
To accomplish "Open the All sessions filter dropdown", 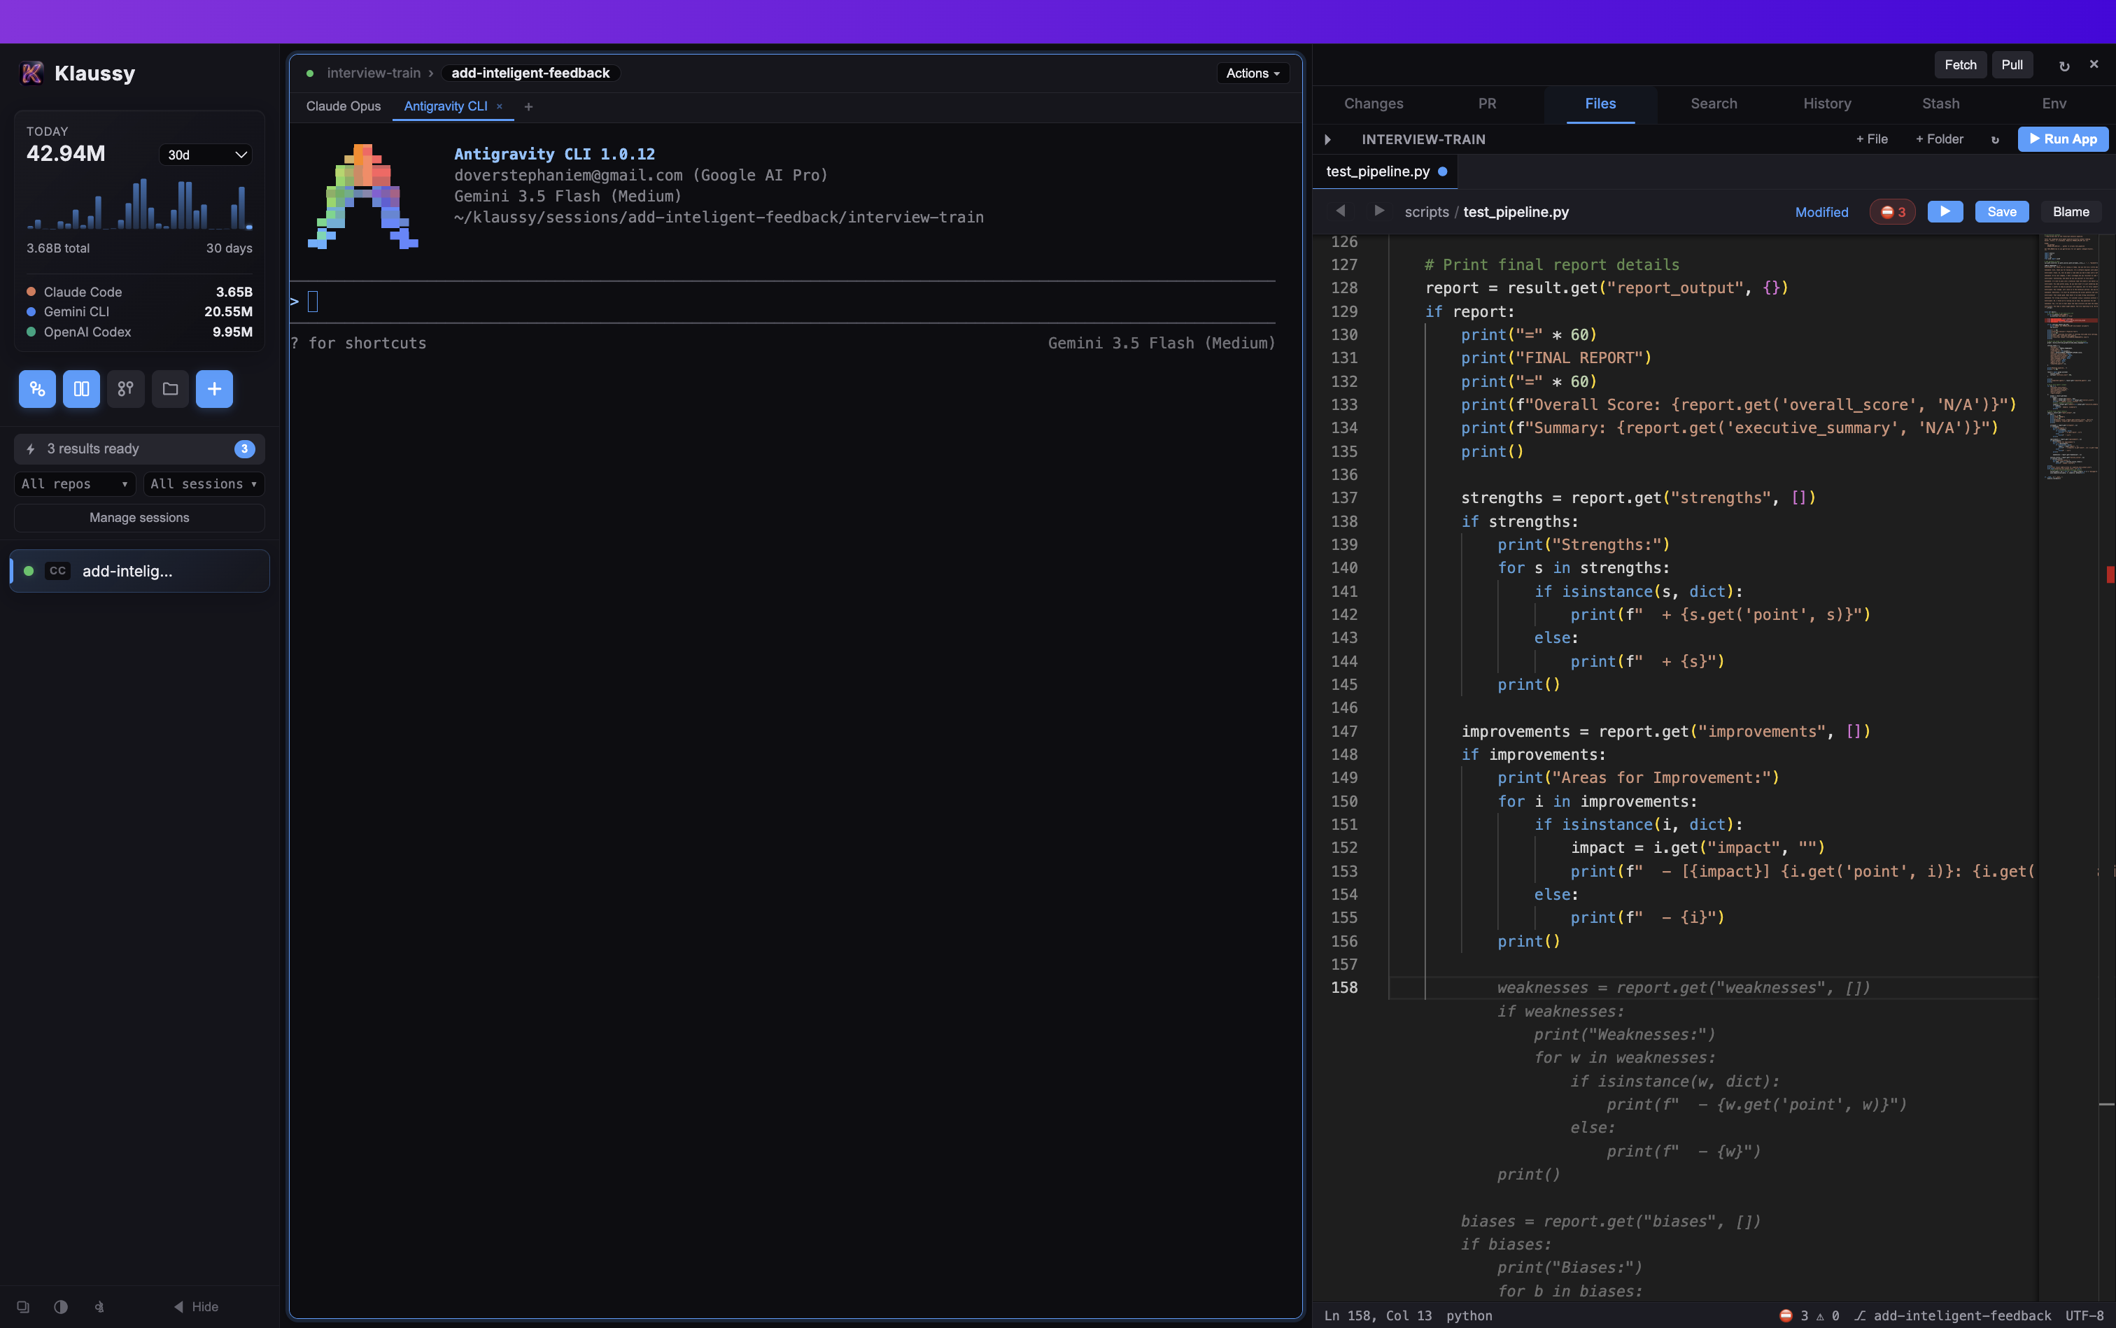I will point(204,484).
